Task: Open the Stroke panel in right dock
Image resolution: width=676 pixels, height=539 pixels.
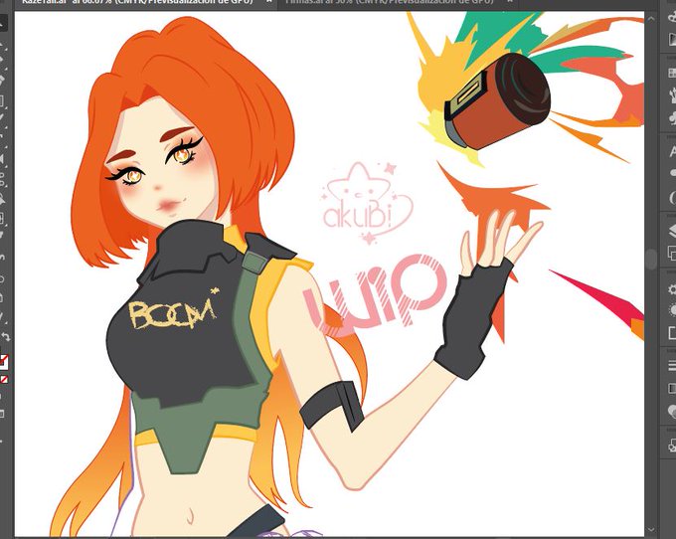Action: click(x=672, y=366)
